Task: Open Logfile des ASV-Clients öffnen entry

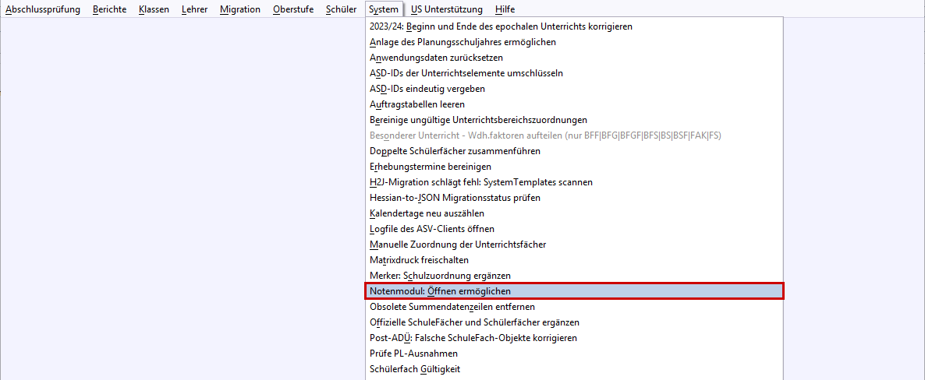Action: click(x=575, y=229)
